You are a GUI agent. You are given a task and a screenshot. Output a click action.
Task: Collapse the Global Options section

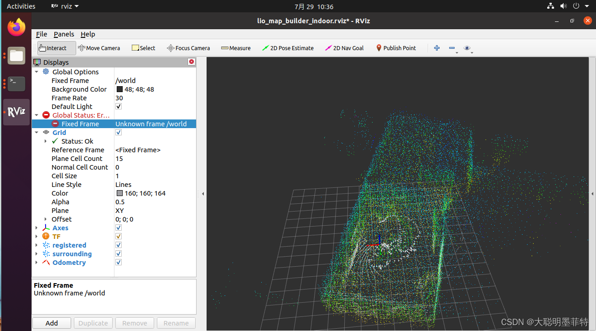(x=37, y=72)
